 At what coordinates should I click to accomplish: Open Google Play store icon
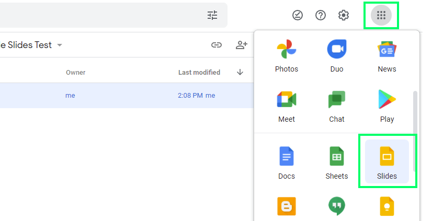(386, 106)
